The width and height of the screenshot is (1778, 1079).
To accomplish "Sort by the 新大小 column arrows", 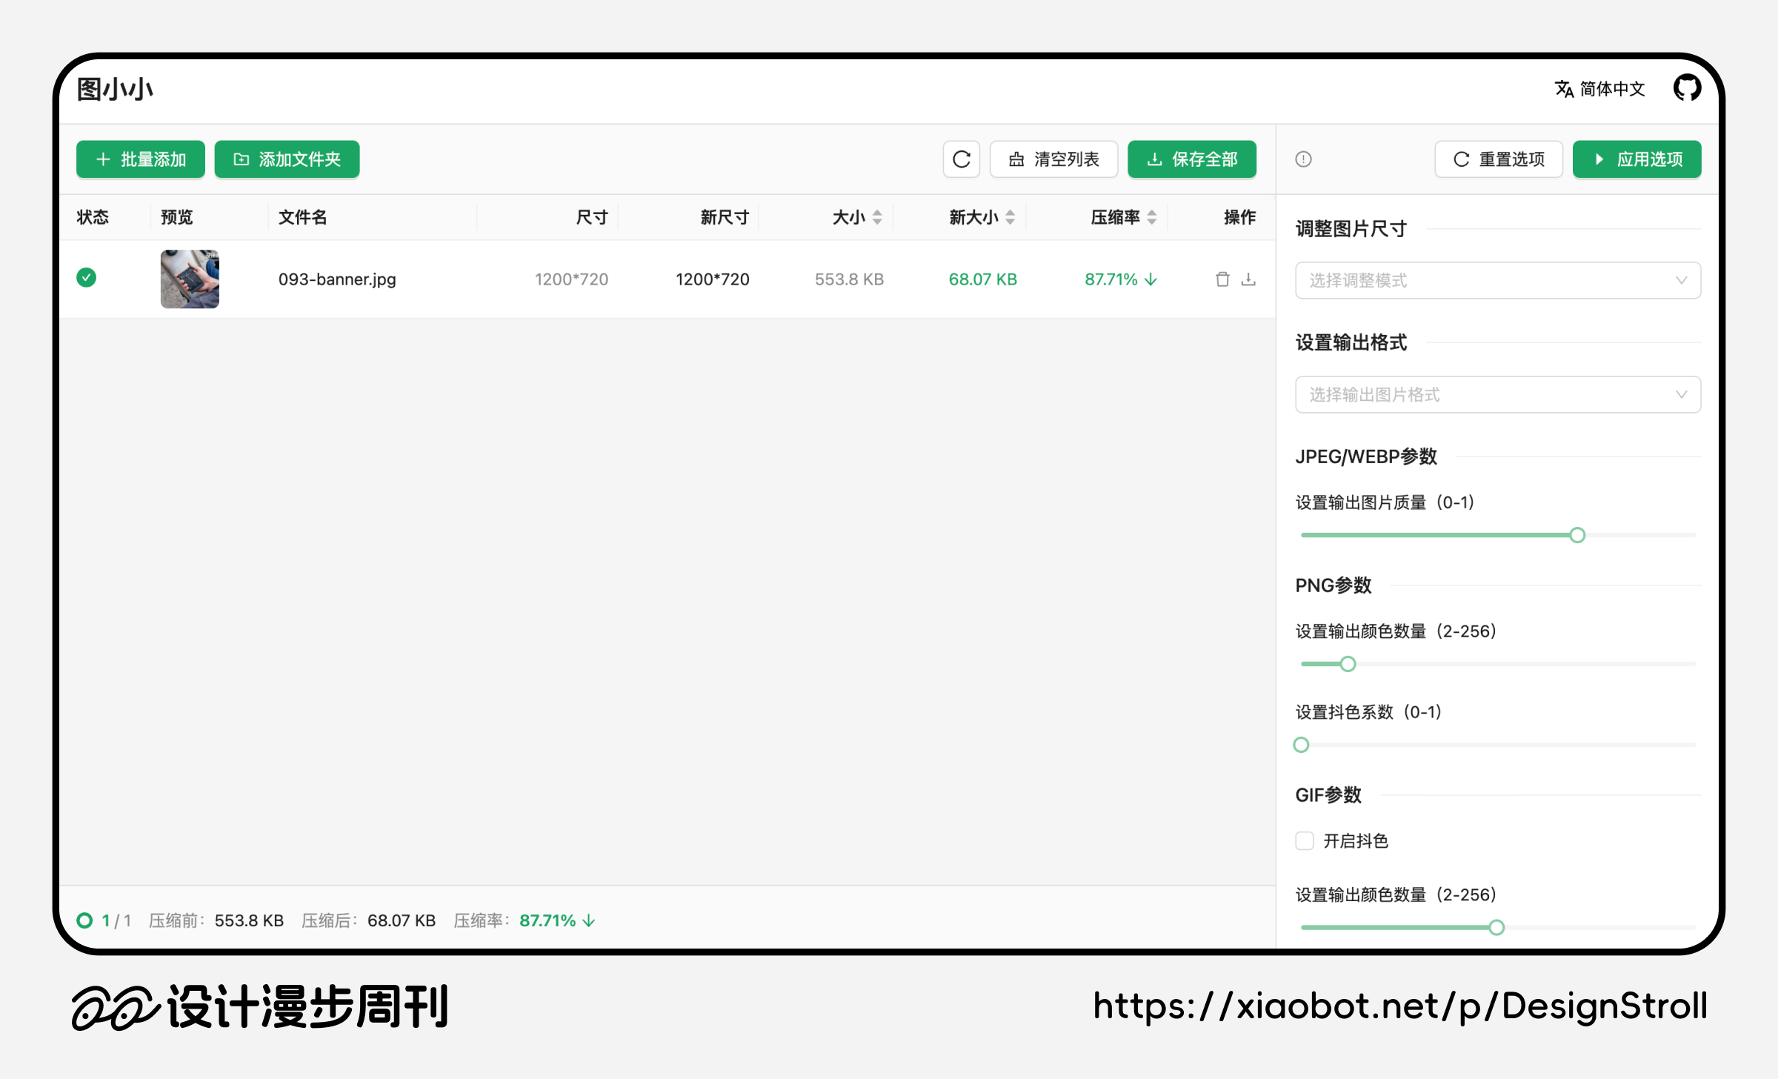I will [x=1010, y=217].
